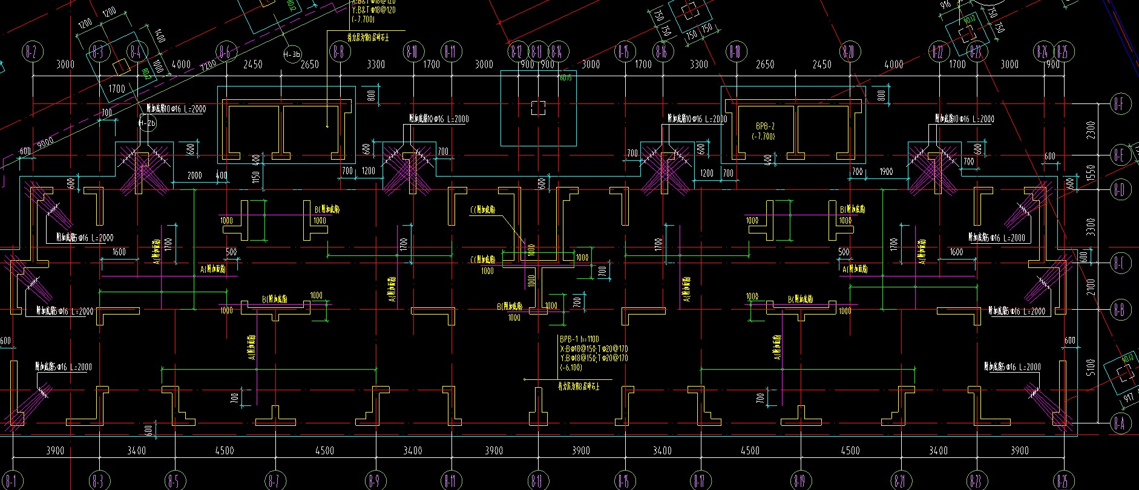This screenshot has height=490, width=1139.
Task: Click the BPB-2 slab label
Action: point(765,126)
